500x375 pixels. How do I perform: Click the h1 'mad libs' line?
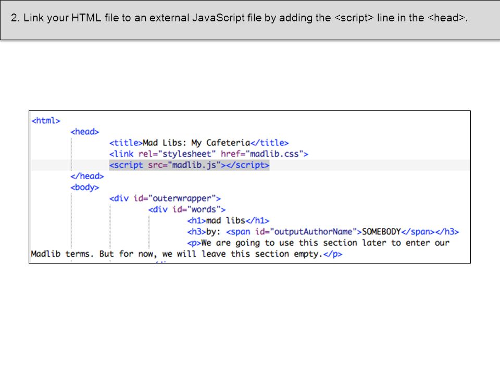228,221
